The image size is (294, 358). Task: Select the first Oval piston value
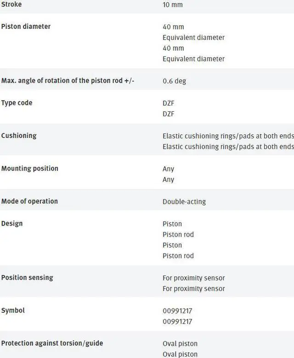click(x=180, y=344)
